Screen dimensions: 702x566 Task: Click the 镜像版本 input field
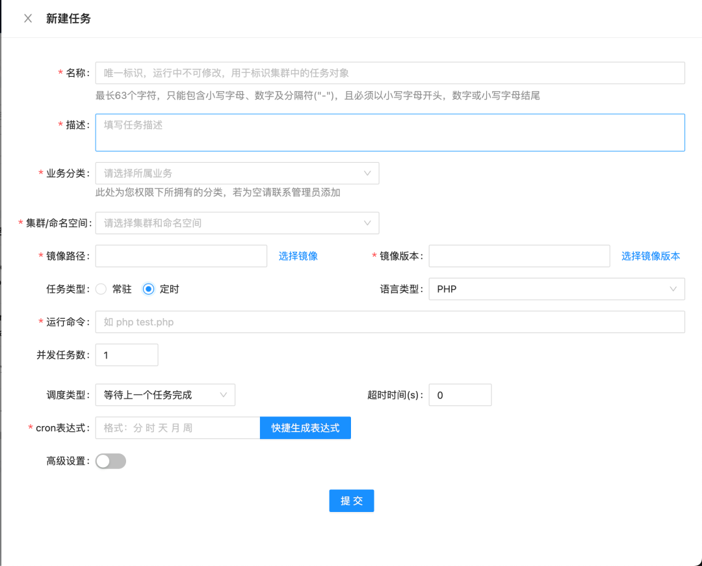pyautogui.click(x=519, y=256)
